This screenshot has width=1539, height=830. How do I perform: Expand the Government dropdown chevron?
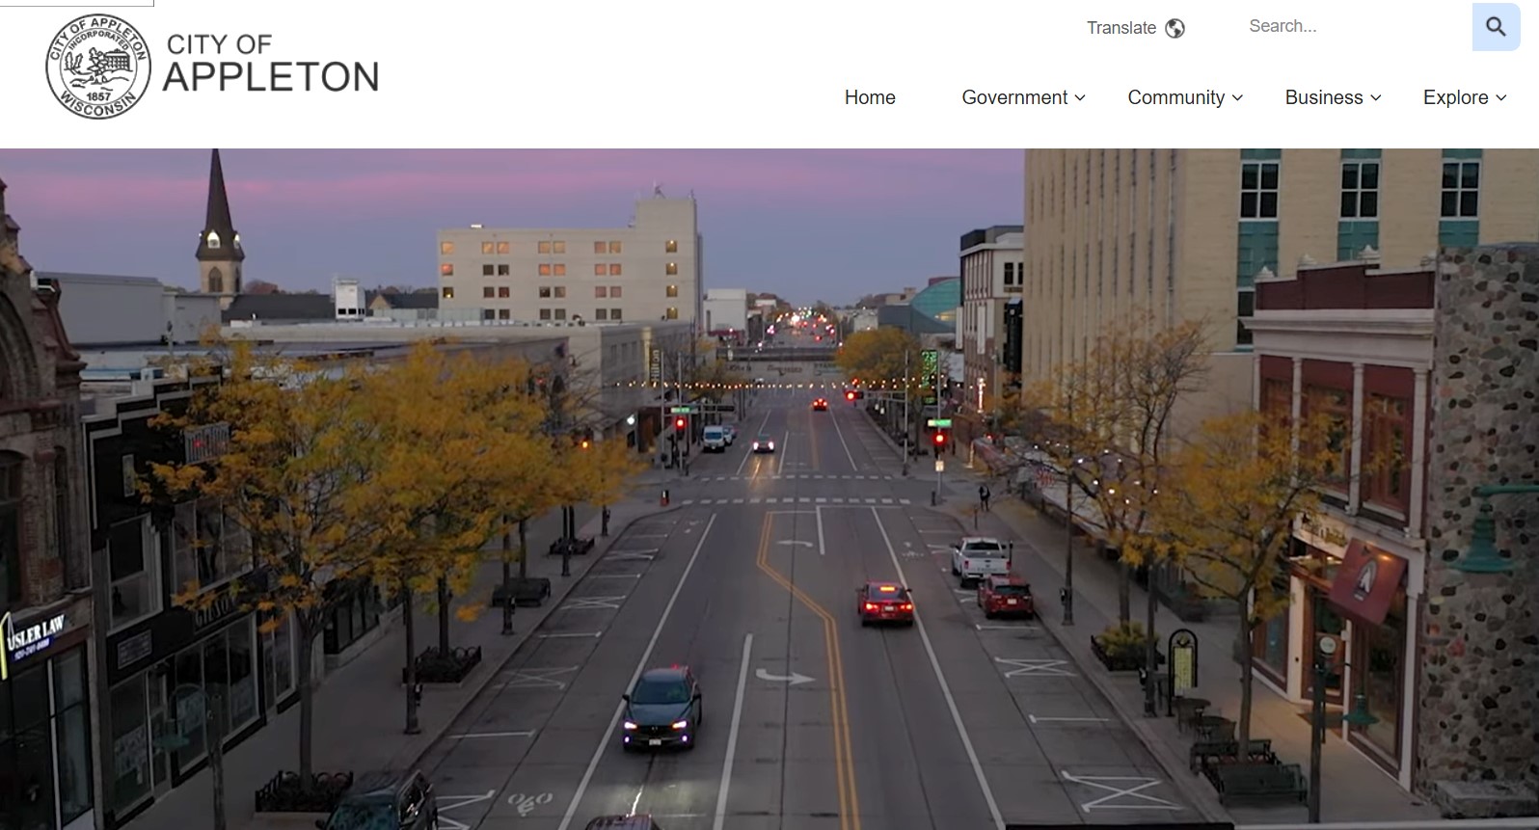click(1080, 98)
